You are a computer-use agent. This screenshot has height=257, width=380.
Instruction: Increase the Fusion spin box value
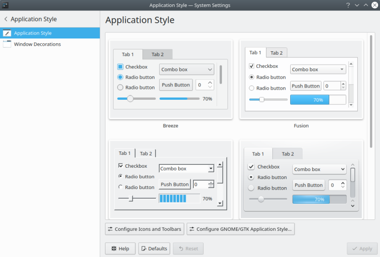[343, 84]
